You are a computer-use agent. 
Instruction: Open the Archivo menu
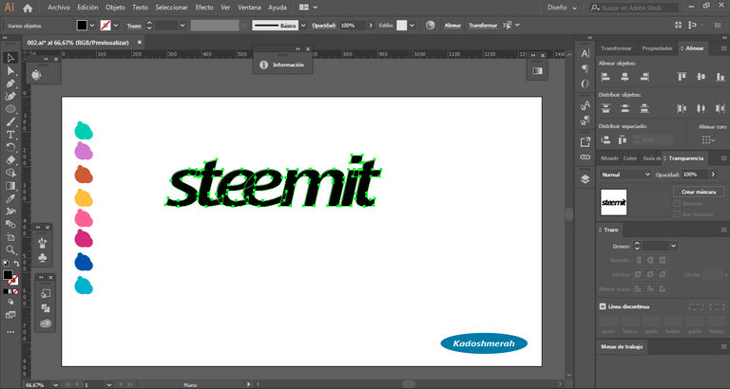coord(59,8)
